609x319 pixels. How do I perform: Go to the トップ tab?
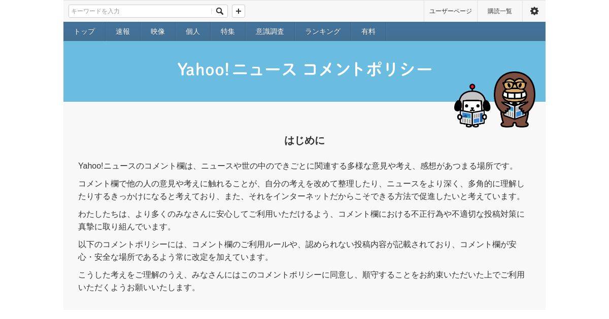coord(84,31)
